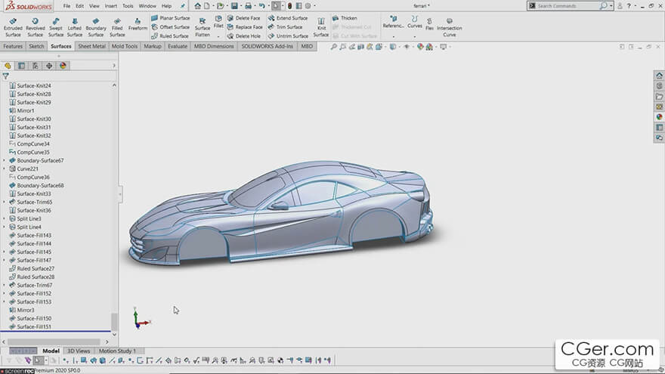Click the Undo icon
Viewport: 665px width, 374px height.
pos(261,6)
